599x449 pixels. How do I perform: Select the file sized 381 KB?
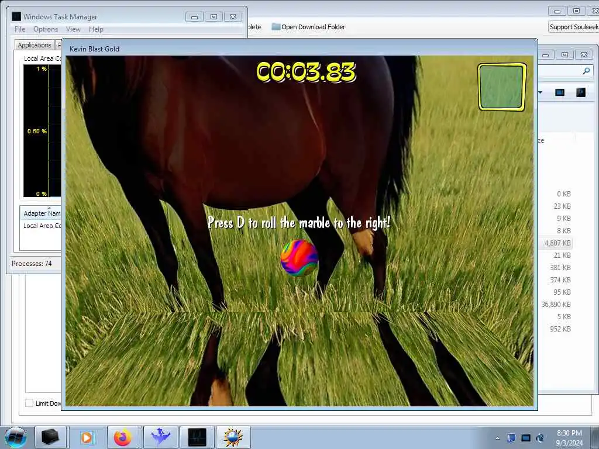[x=560, y=267]
